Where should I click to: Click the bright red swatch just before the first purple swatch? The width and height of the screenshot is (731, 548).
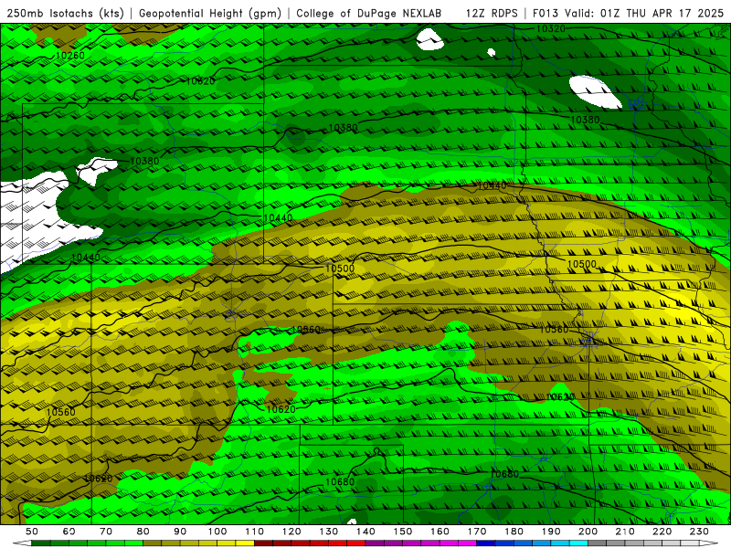[356, 543]
